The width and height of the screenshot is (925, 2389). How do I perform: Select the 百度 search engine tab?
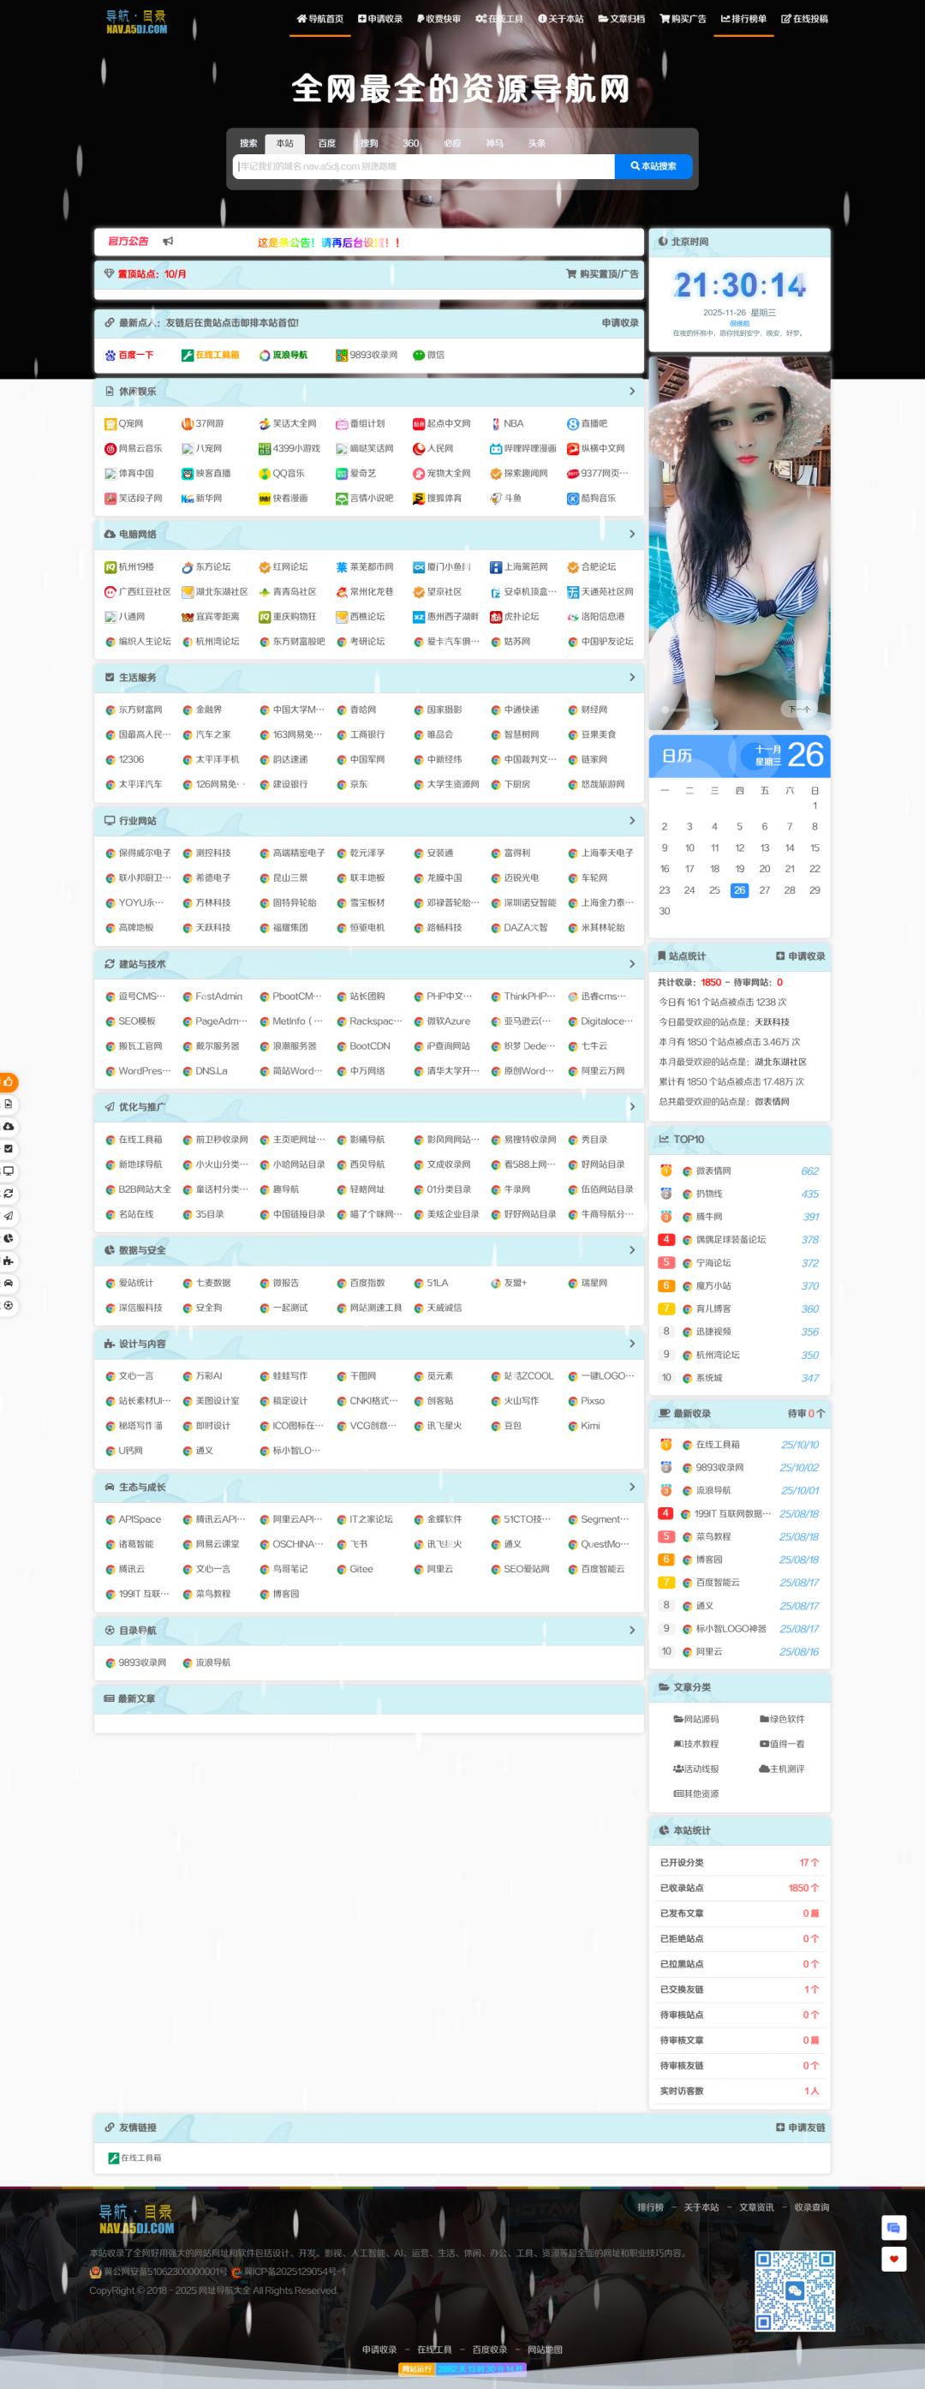326,144
